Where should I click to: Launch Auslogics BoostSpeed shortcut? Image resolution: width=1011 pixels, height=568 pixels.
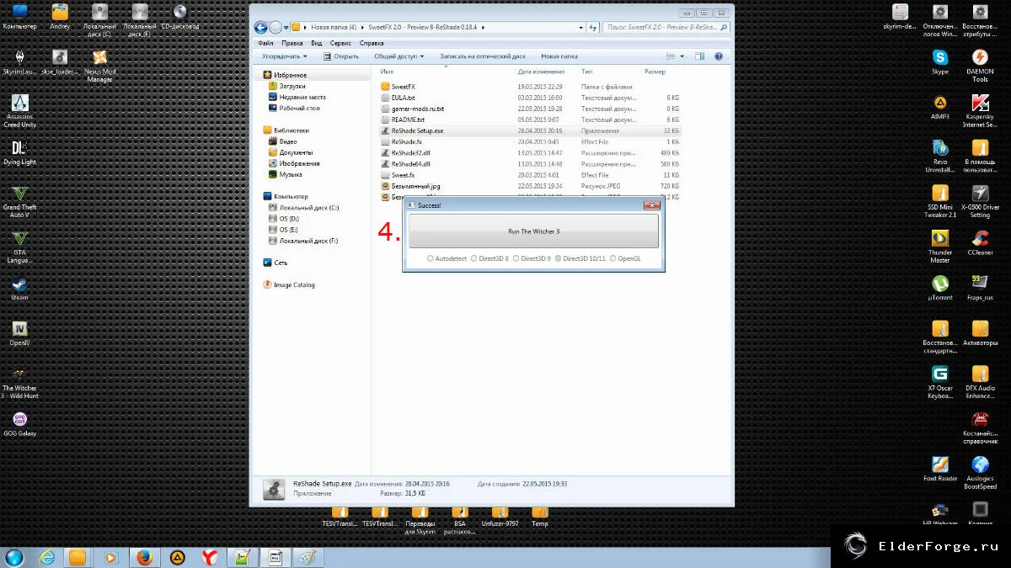[980, 474]
